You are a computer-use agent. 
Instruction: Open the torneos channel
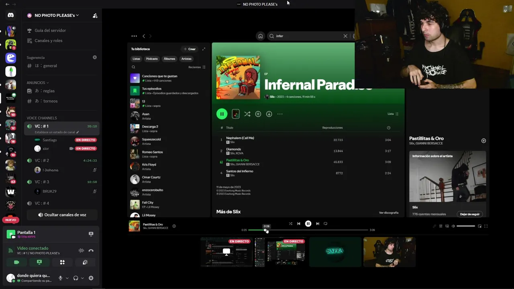[50, 101]
